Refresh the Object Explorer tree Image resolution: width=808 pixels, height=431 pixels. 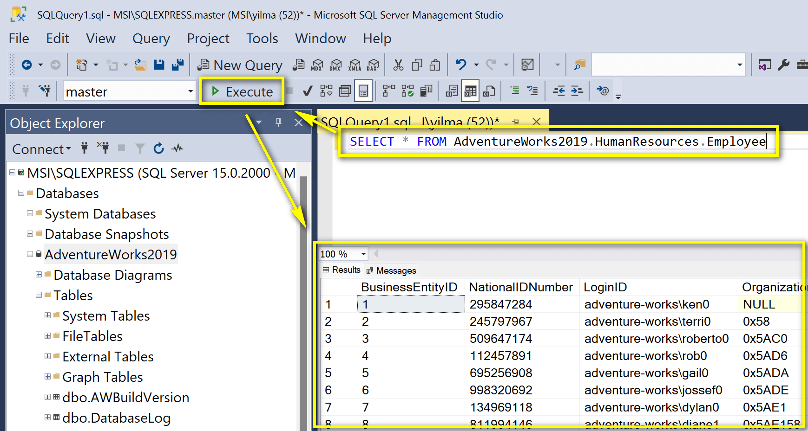158,148
